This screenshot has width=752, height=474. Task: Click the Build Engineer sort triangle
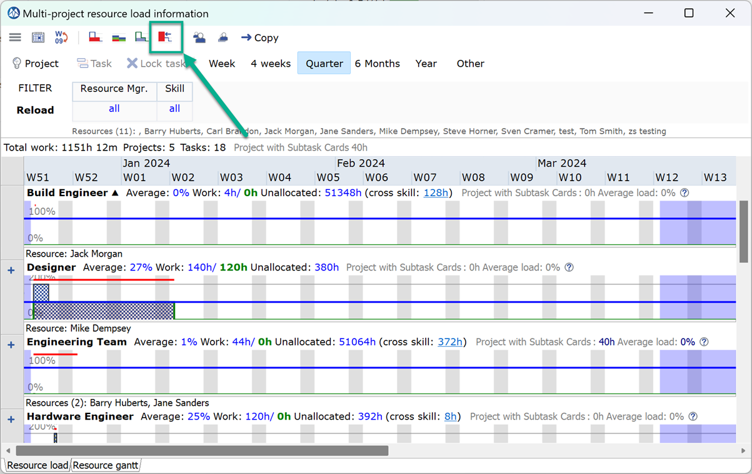coord(115,193)
